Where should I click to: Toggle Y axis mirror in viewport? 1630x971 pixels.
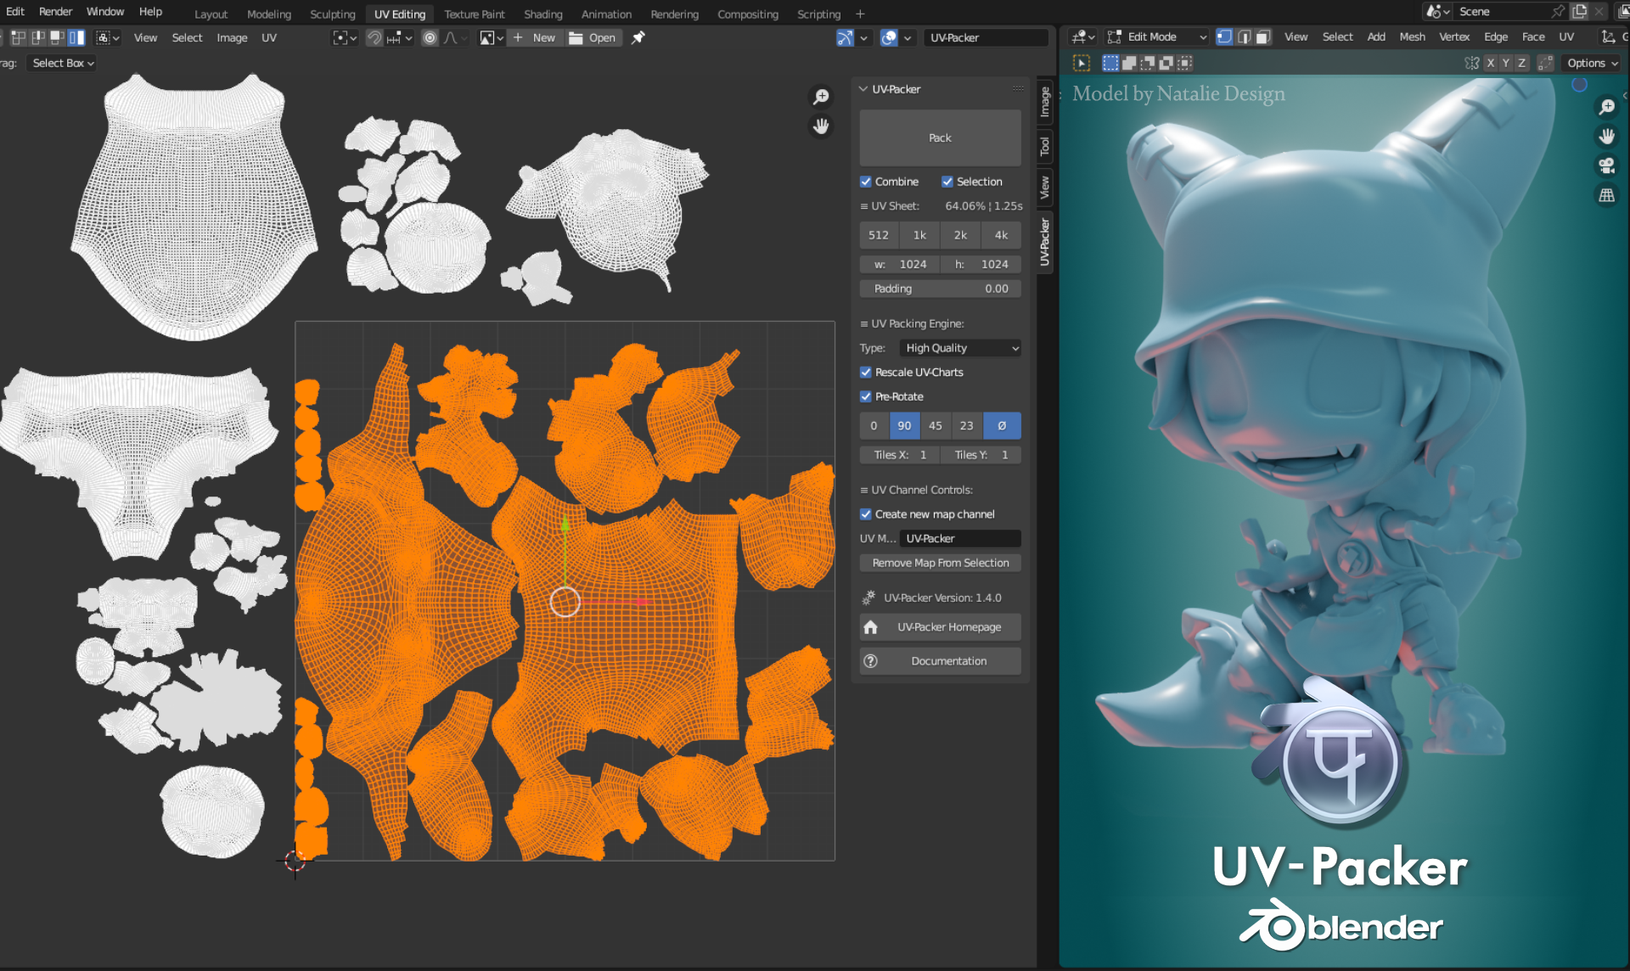coord(1505,63)
